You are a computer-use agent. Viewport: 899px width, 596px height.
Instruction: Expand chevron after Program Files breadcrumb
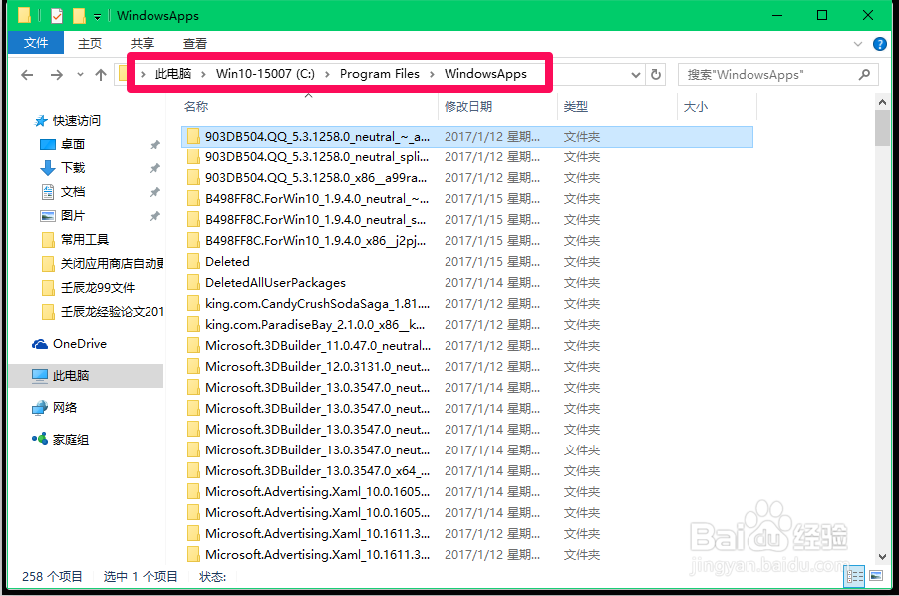pyautogui.click(x=432, y=74)
